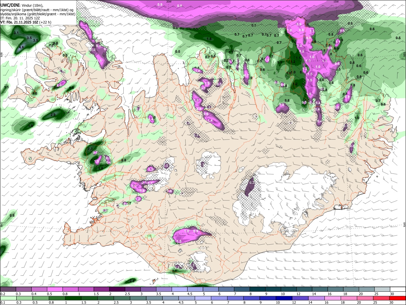Click the forecast offset '(+22 h)' text
Image resolution: width=406 pixels, height=305 pixels.
[x=45, y=22]
